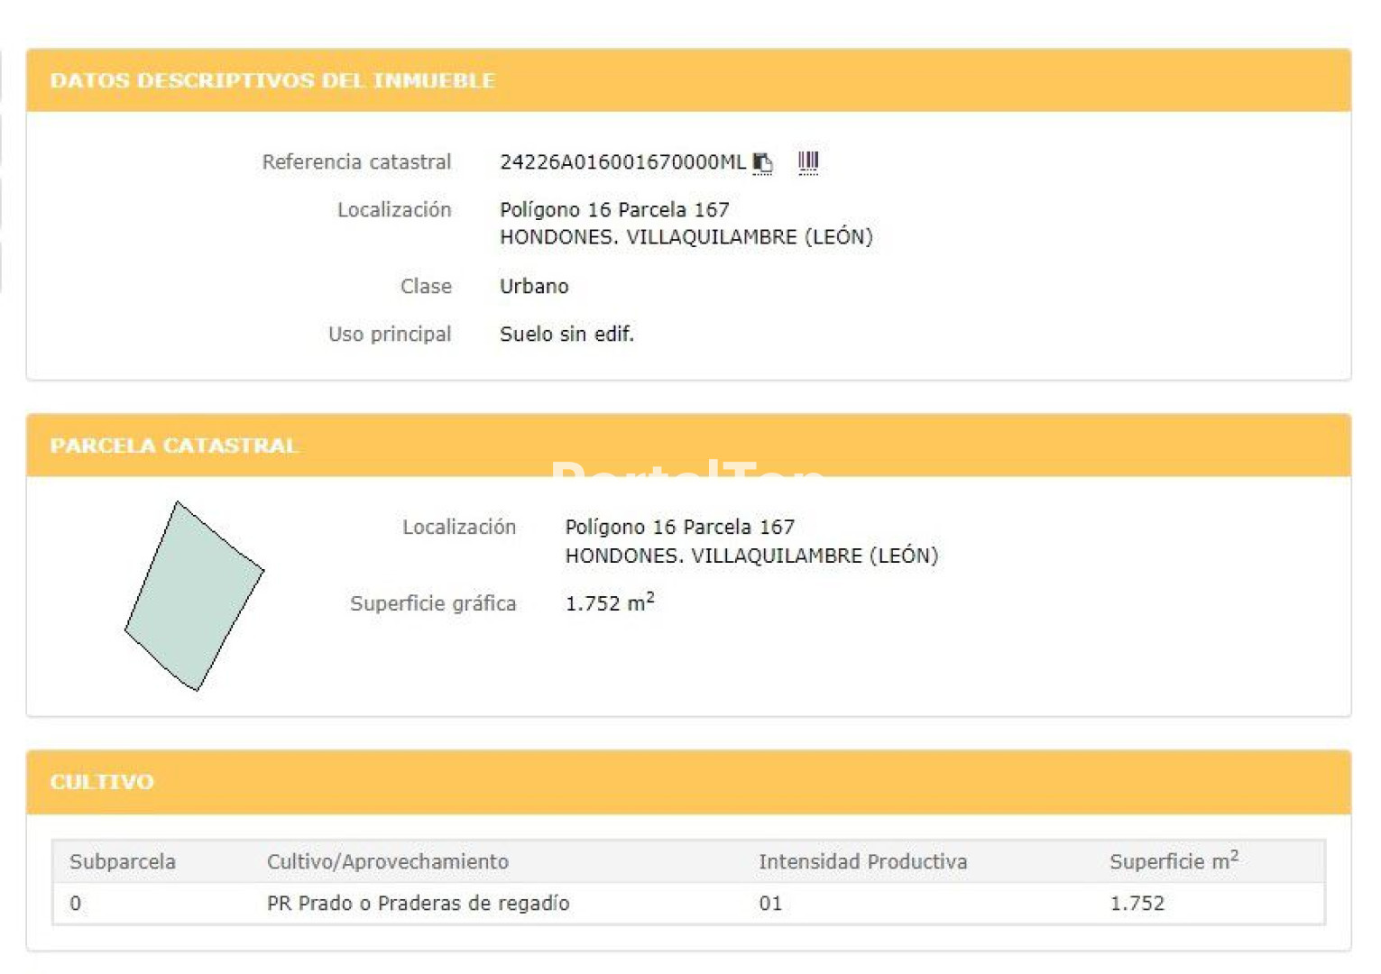Copy the cadastral reference to clipboard
Screen dimensions: 1381x974
(762, 162)
